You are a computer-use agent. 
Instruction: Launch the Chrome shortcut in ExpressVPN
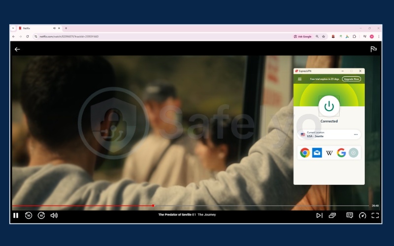click(x=305, y=153)
